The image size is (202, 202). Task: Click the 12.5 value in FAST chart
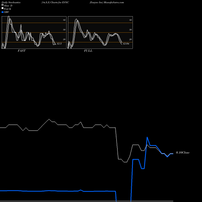(59, 44)
